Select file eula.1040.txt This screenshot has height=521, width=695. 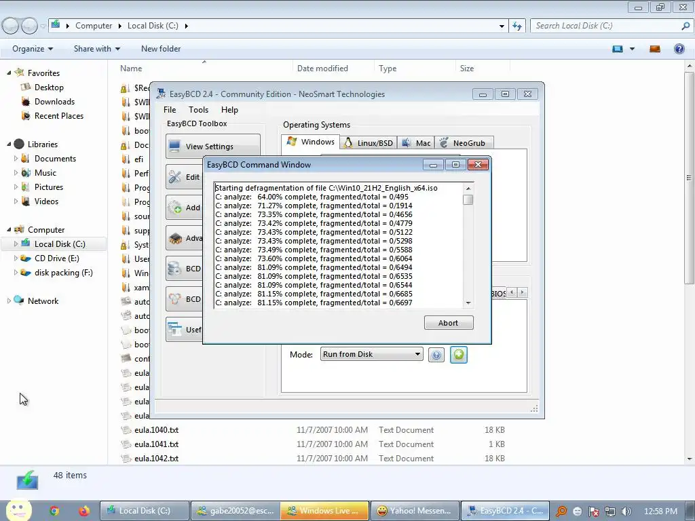pyautogui.click(x=157, y=429)
